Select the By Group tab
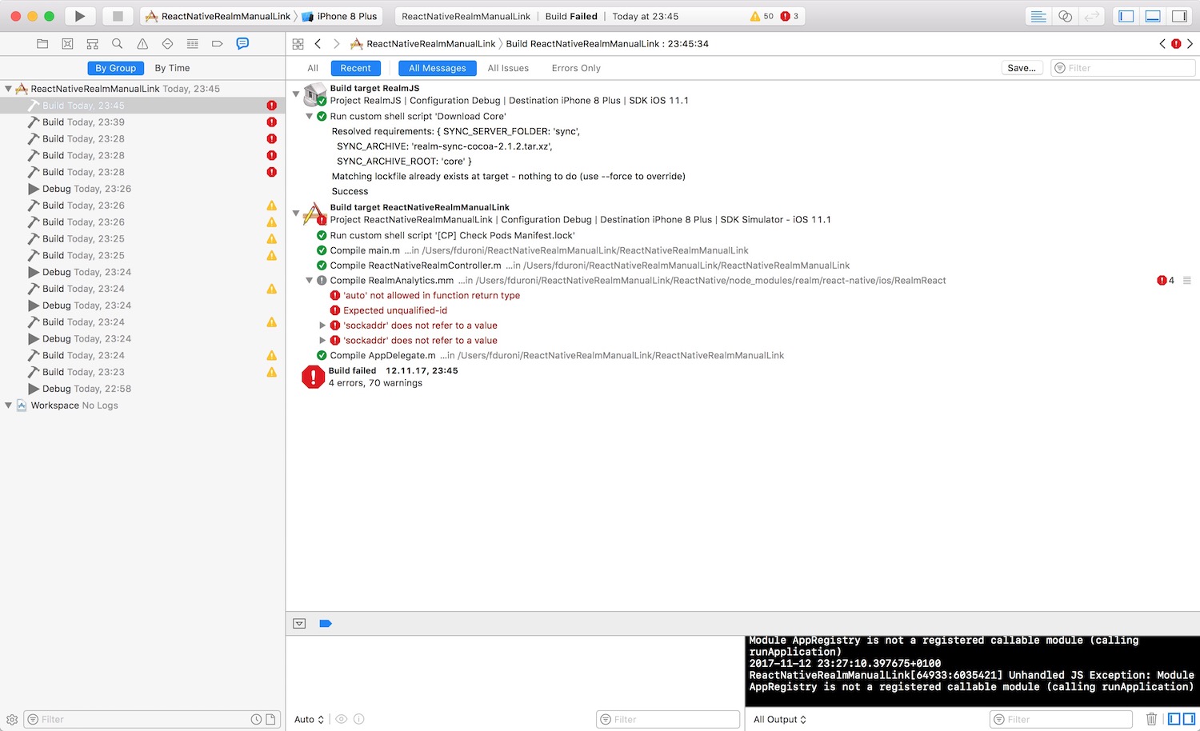Screen dimensions: 1200x731 (x=115, y=68)
